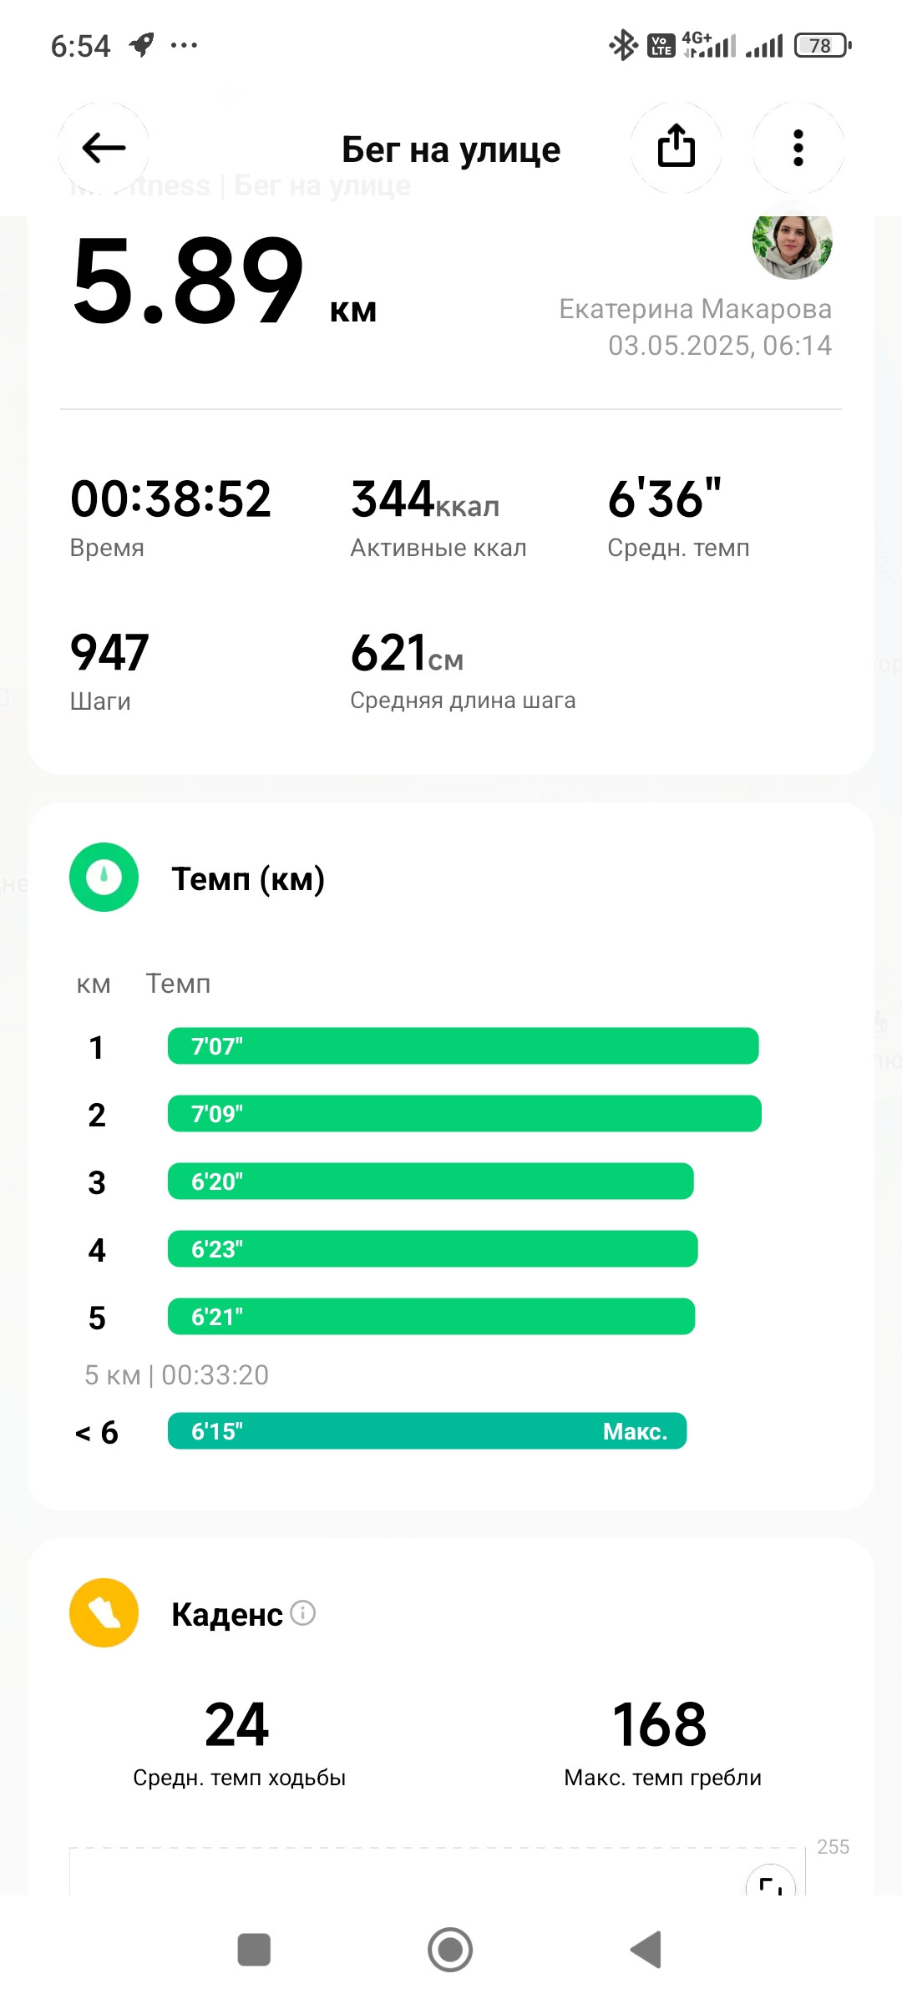Tap the green pace compass icon
This screenshot has width=902, height=2004.
104,877
